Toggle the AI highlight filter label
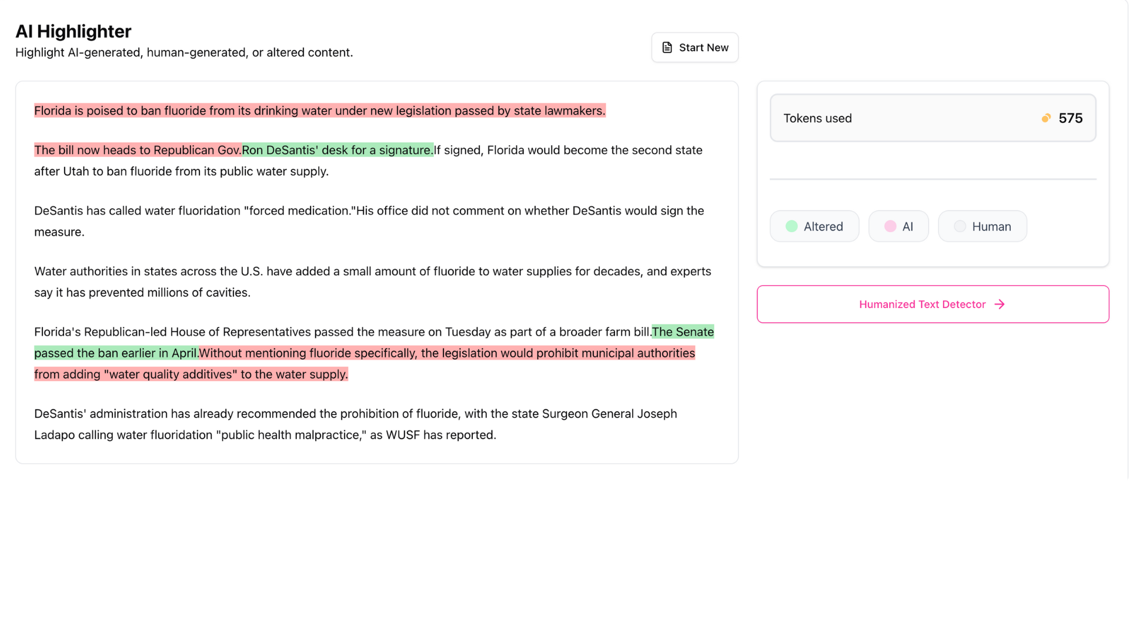The image size is (1129, 635). tap(907, 226)
